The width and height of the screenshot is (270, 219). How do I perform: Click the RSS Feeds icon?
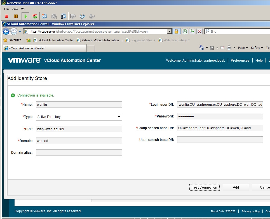pyautogui.click(x=212, y=48)
